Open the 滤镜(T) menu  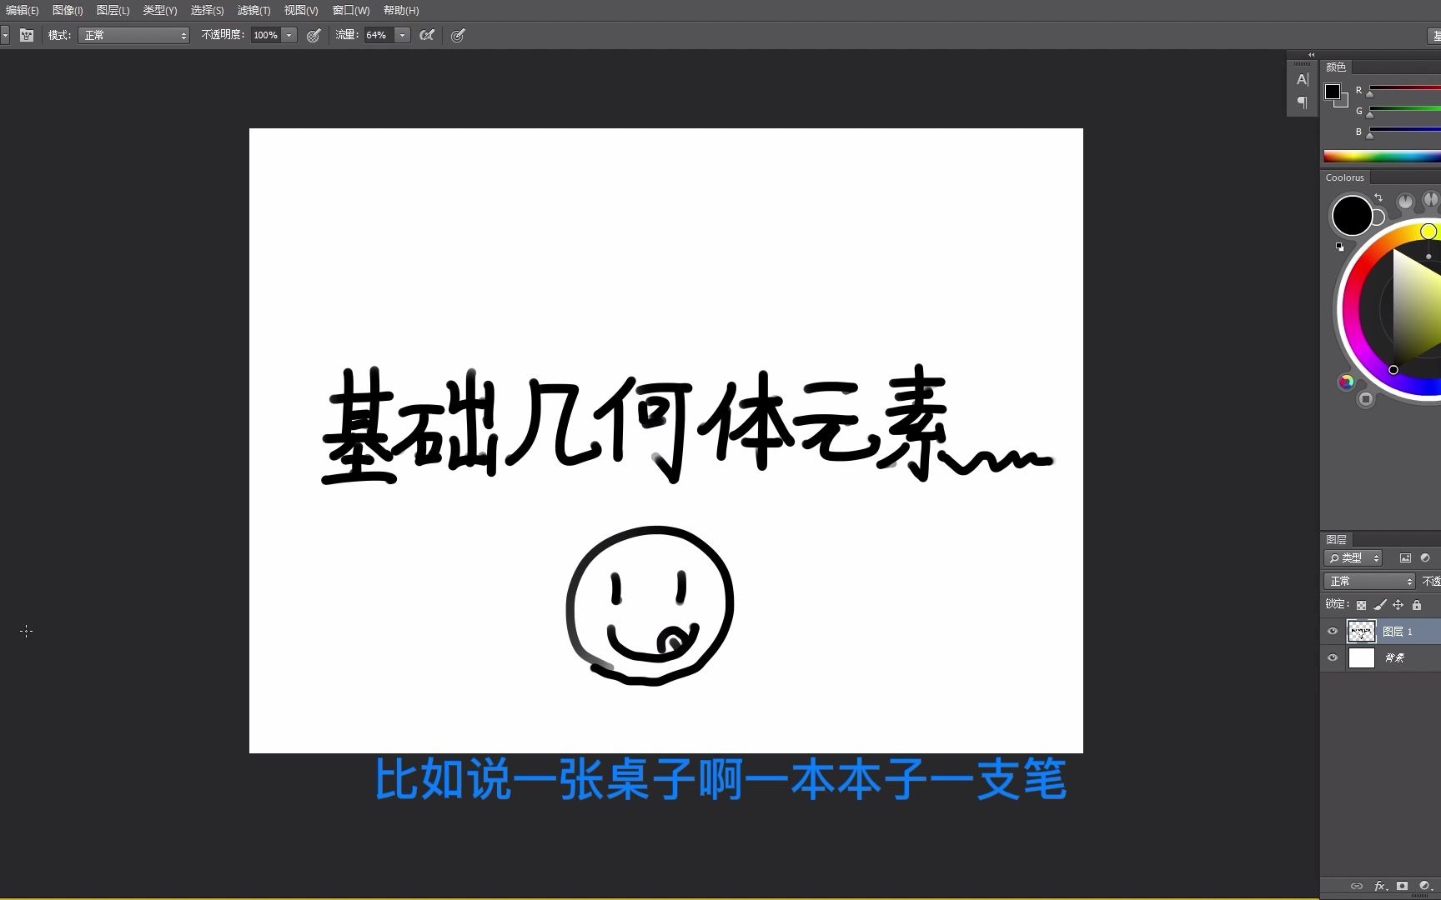pos(253,10)
